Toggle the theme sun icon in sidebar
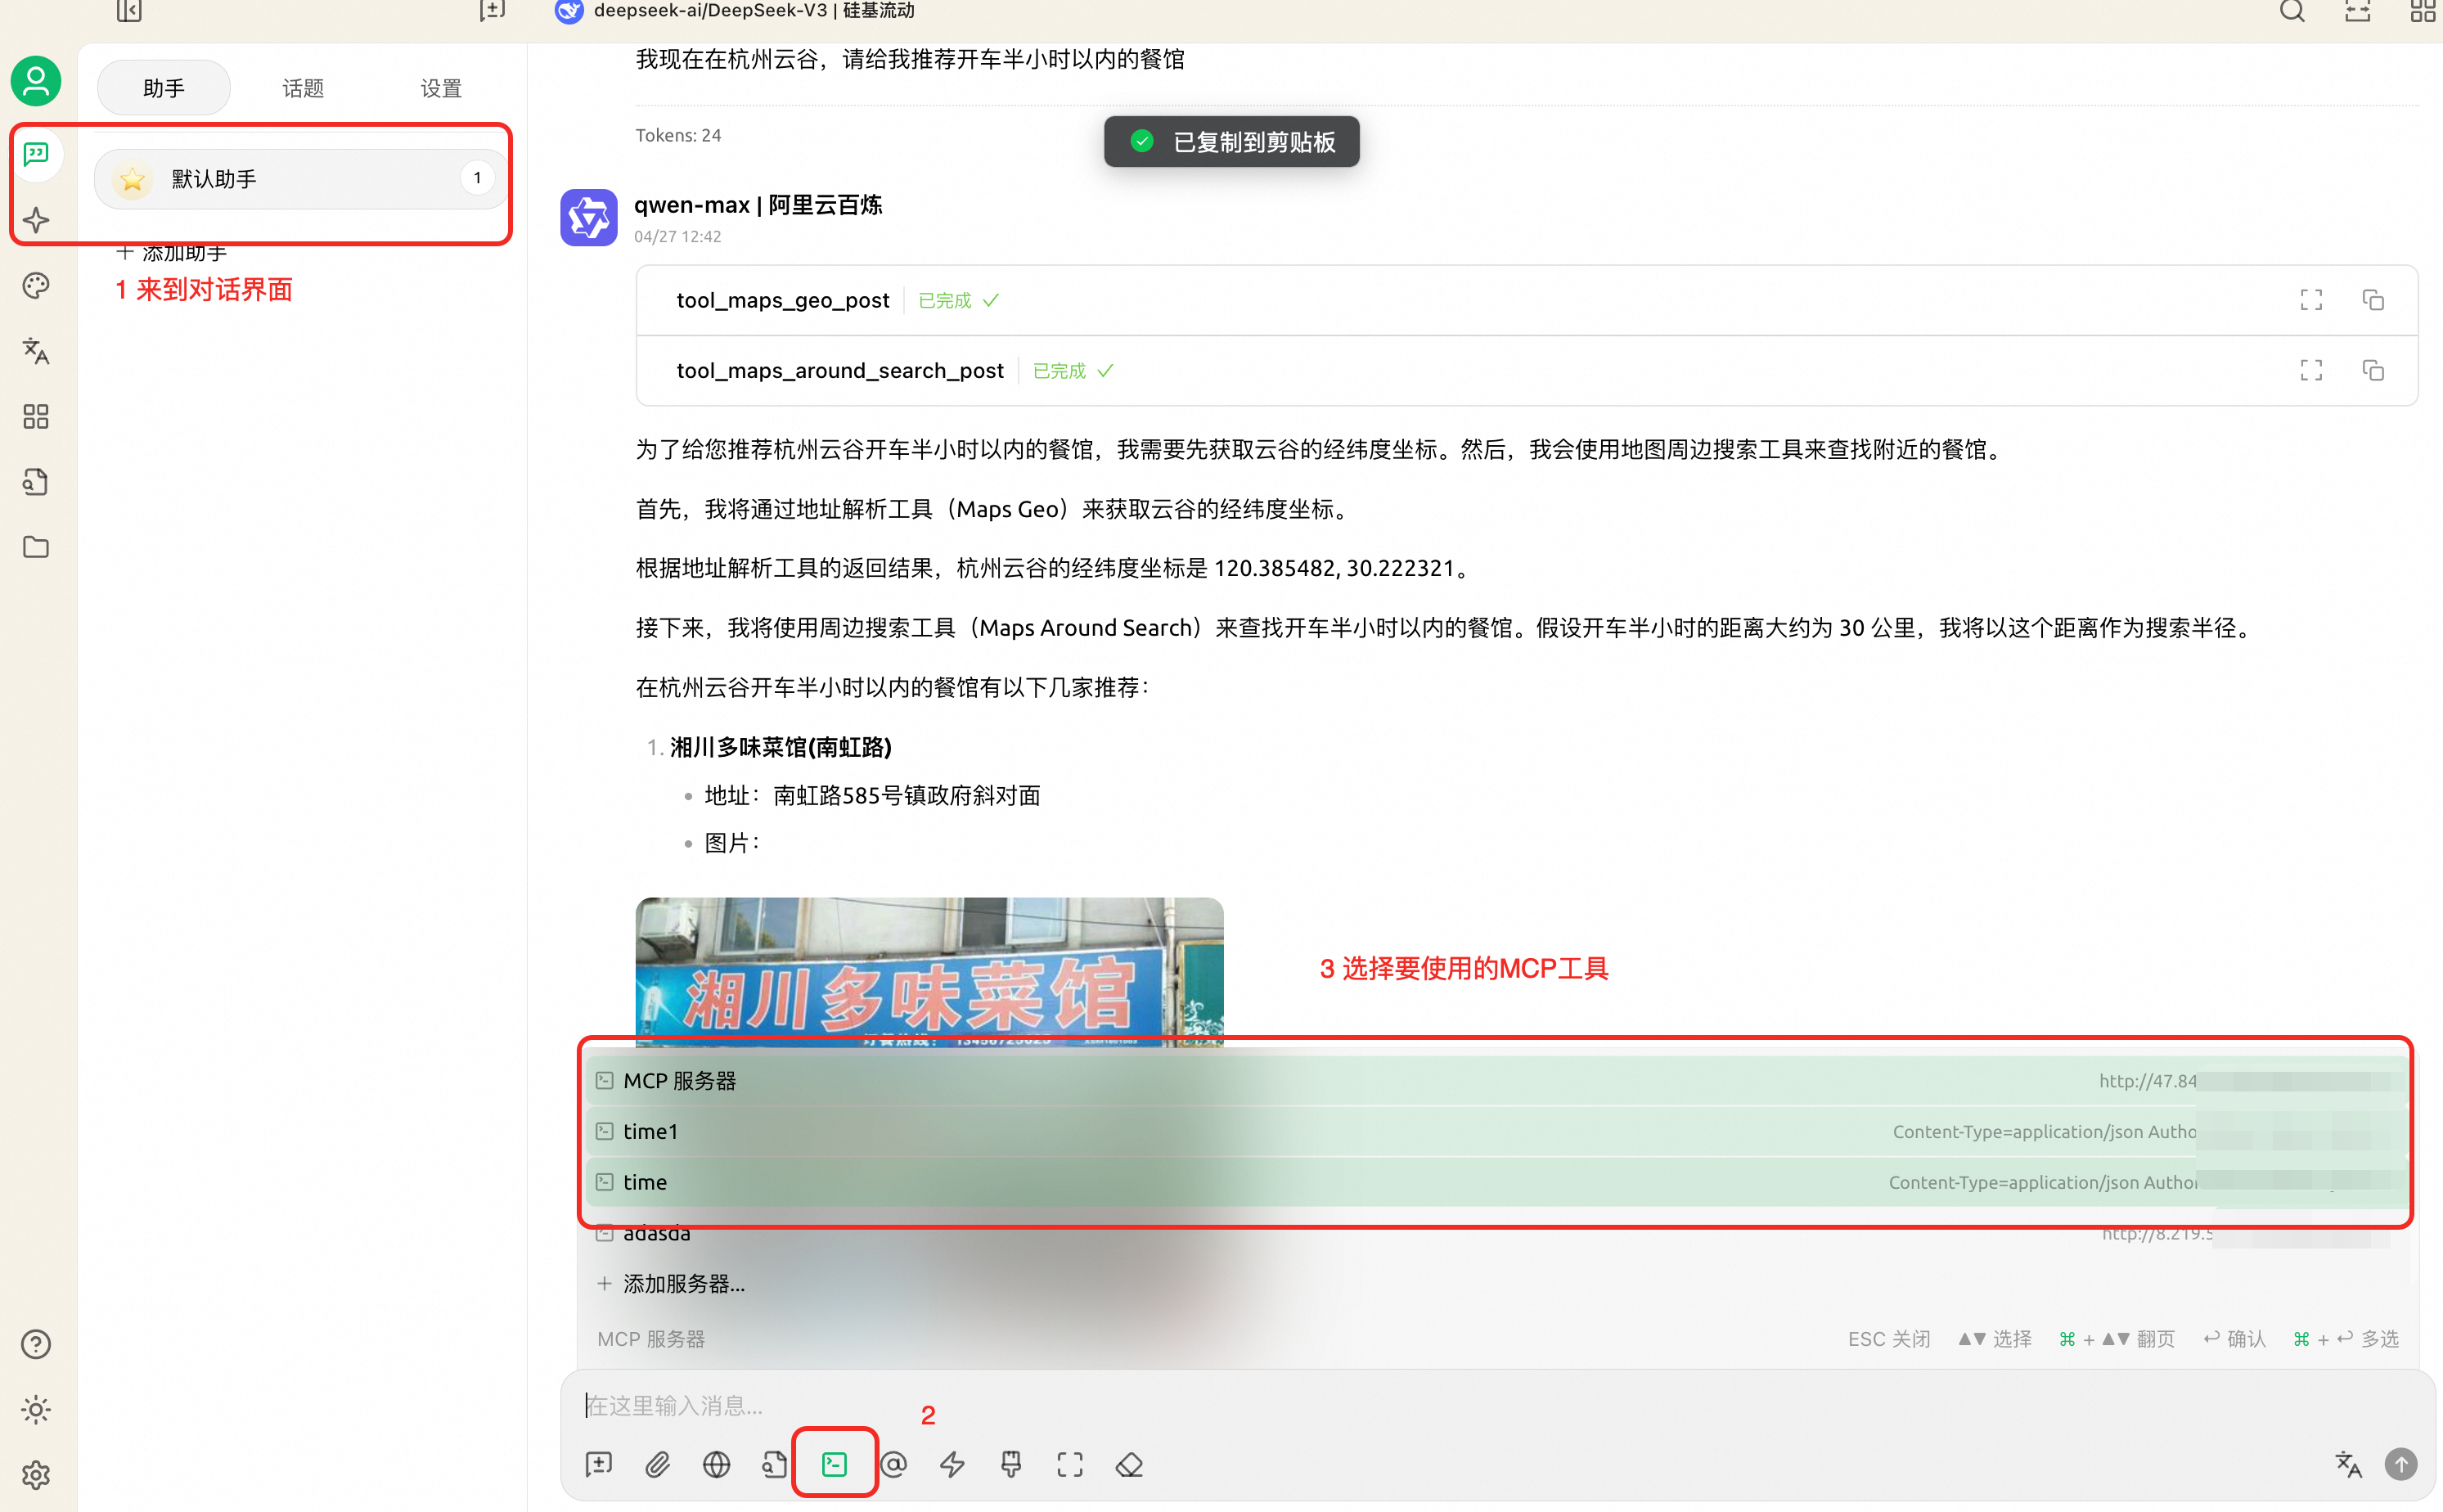 click(x=36, y=1409)
